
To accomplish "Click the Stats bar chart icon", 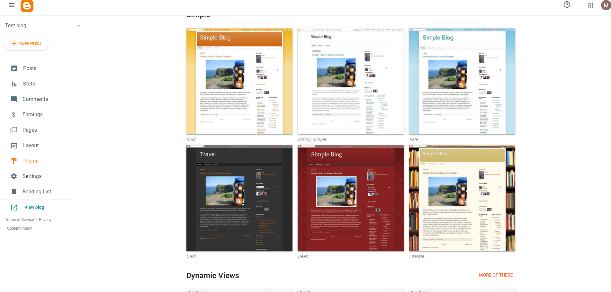I will tap(14, 84).
